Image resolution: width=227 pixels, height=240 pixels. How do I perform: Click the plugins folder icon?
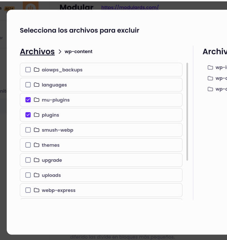tap(37, 115)
